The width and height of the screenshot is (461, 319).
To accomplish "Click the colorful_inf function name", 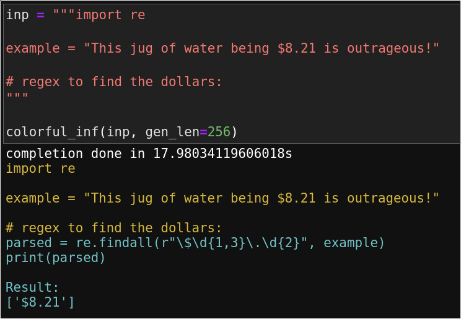I will [x=52, y=132].
